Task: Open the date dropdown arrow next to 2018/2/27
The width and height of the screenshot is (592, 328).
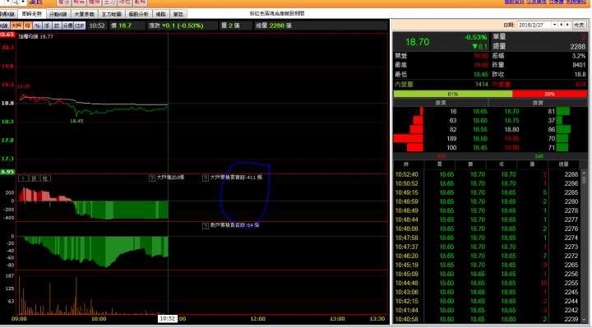Action: click(555, 25)
